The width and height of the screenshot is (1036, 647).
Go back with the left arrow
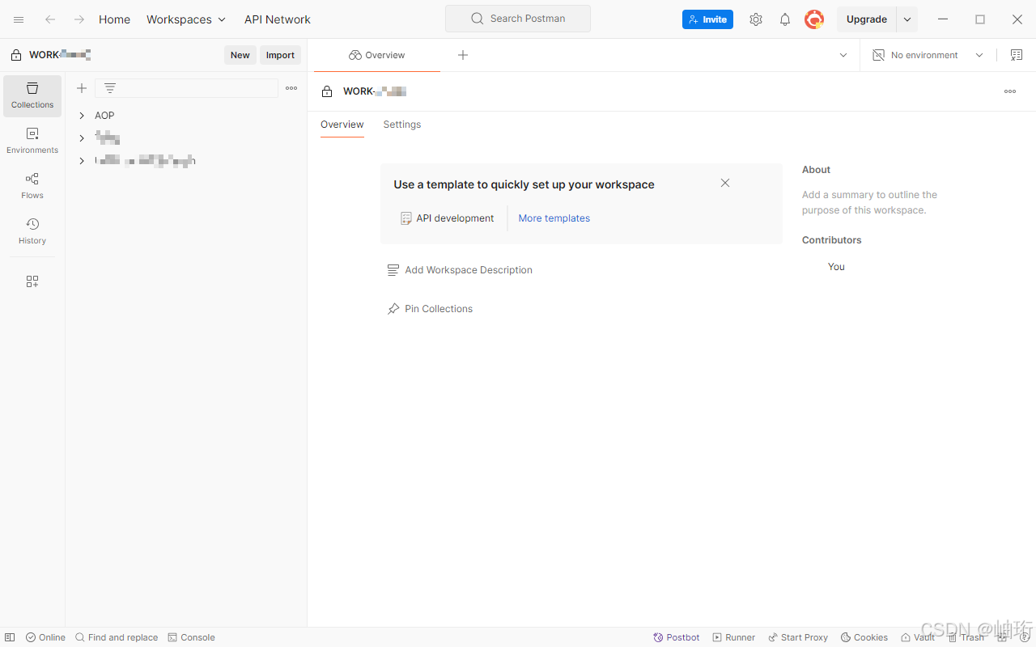point(50,19)
